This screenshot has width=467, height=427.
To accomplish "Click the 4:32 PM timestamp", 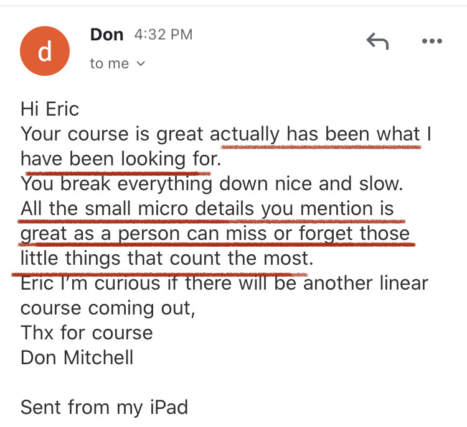I will click(x=163, y=34).
